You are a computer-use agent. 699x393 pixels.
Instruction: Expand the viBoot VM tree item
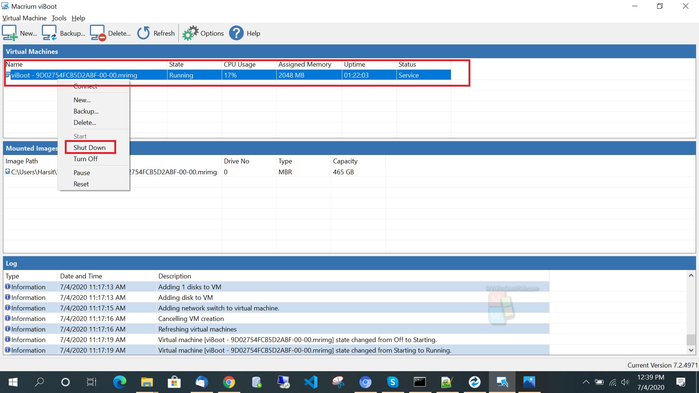click(7, 75)
